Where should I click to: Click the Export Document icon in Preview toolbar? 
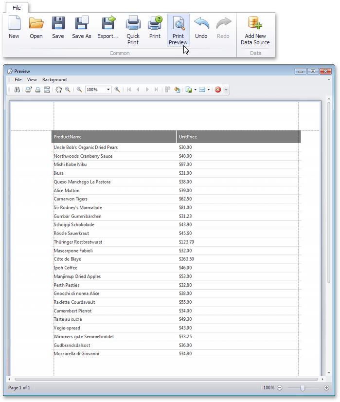click(189, 90)
